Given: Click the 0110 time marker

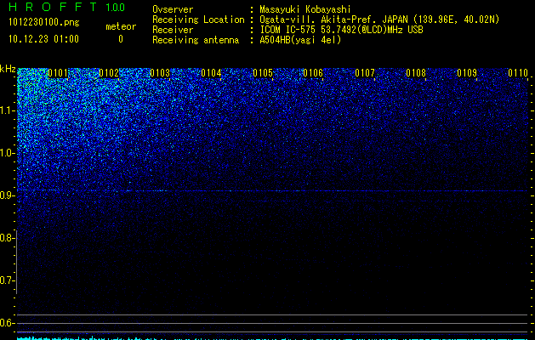Looking at the screenshot, I should [x=518, y=73].
